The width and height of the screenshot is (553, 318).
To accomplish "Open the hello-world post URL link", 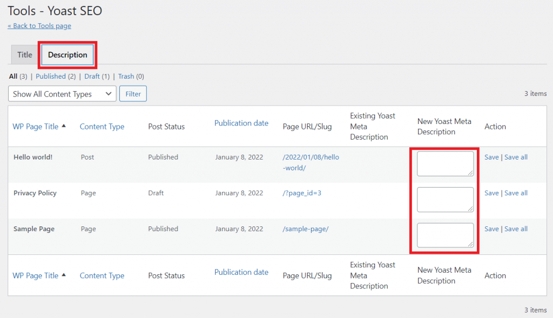I will click(x=311, y=163).
